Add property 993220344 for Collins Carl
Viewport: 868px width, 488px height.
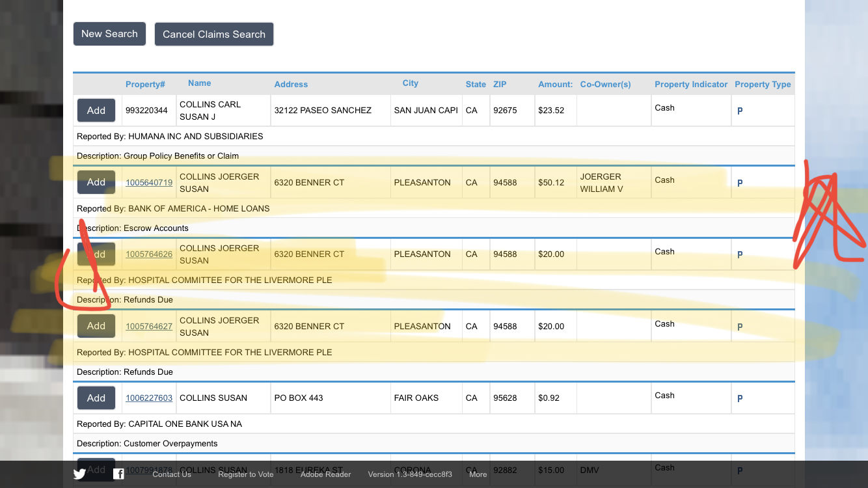(96, 111)
